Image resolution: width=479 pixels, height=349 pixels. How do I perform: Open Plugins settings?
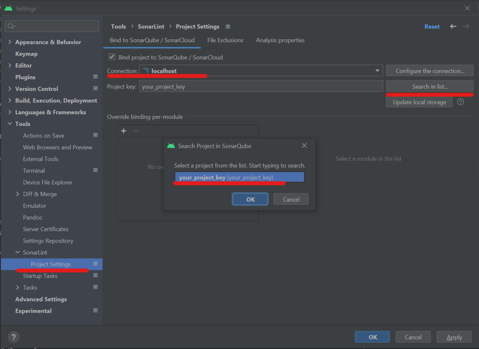pos(25,77)
